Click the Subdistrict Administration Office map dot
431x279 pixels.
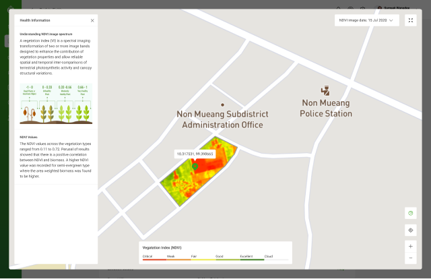(222, 105)
